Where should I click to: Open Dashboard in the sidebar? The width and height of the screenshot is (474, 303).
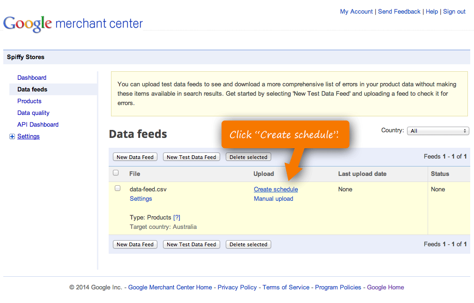point(32,77)
